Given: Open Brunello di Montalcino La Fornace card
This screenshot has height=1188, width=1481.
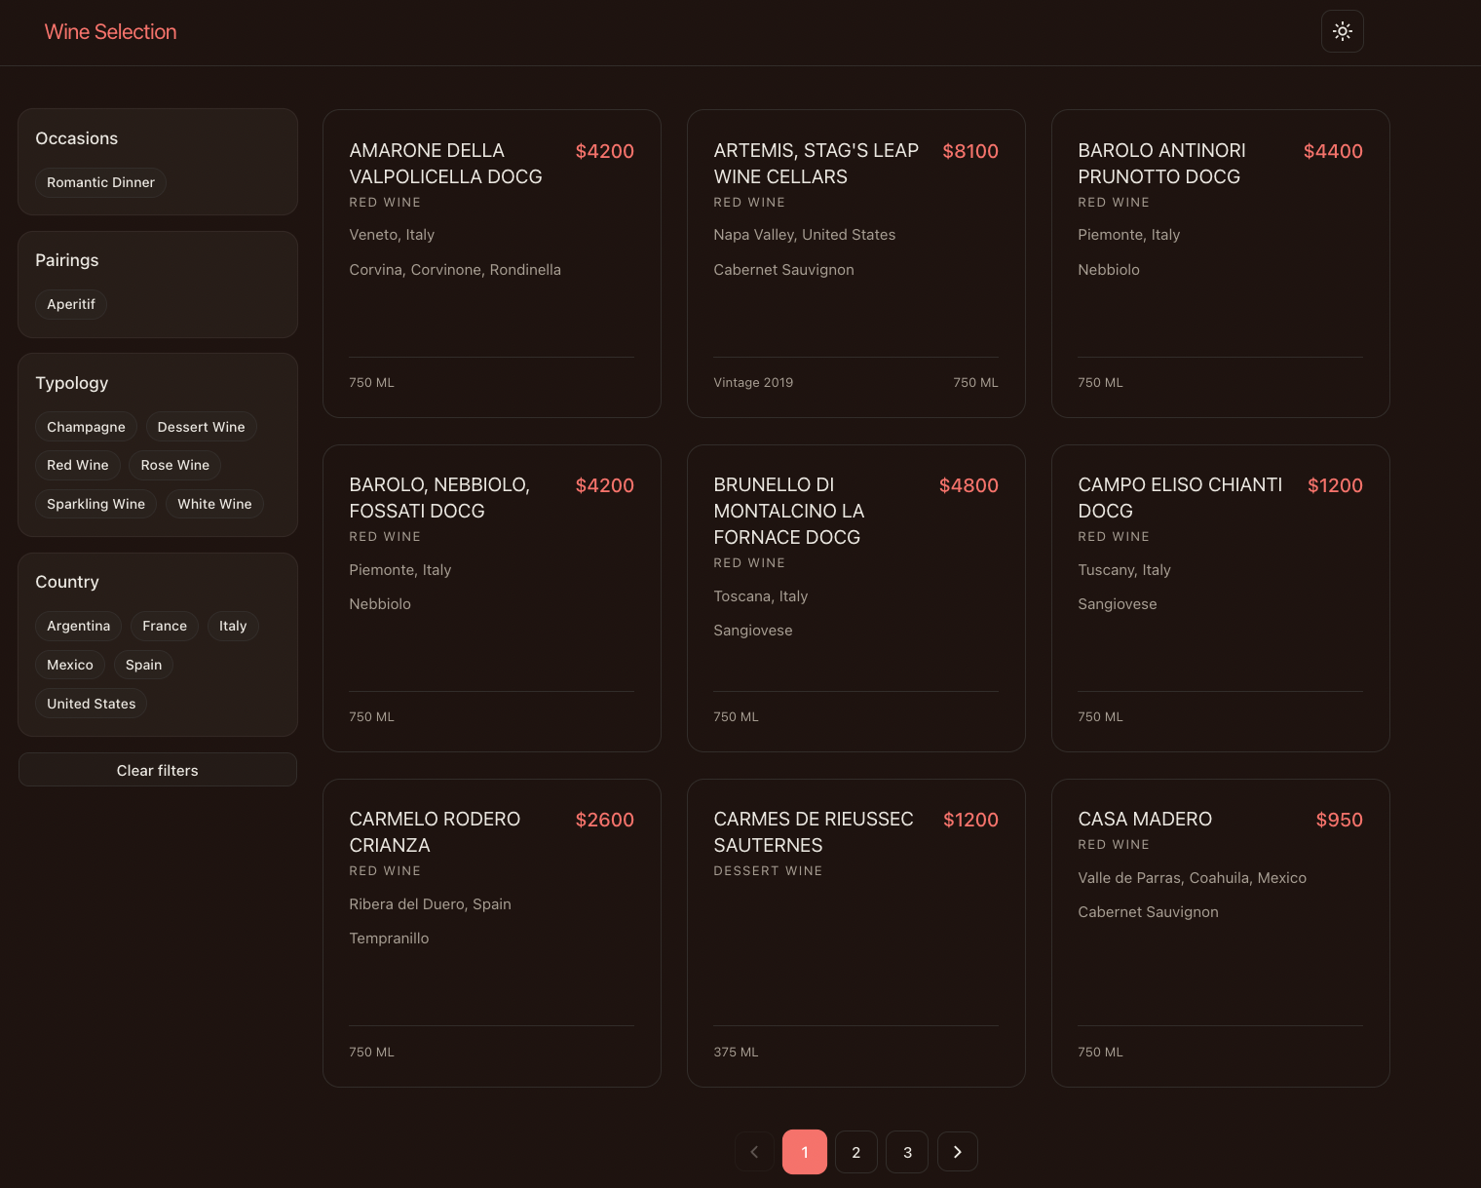Looking at the screenshot, I should [x=856, y=598].
